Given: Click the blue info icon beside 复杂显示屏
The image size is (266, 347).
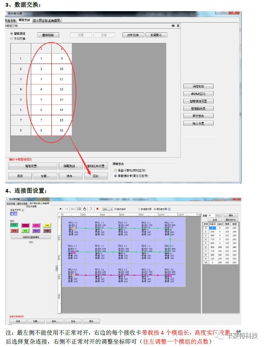Looking at the screenshot, I should pos(169,209).
